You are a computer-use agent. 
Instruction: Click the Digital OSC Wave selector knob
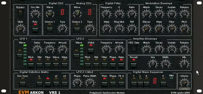coord(49,14)
